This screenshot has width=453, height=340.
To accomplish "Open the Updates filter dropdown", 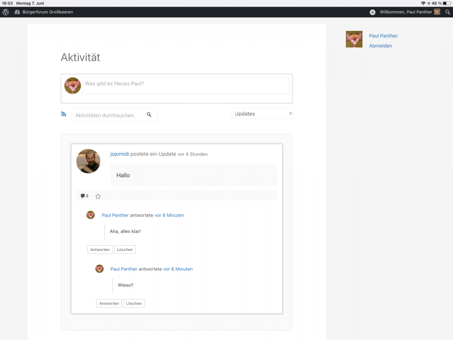I will (262, 114).
